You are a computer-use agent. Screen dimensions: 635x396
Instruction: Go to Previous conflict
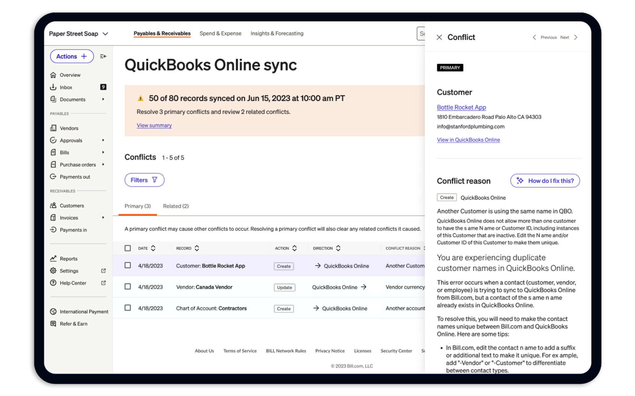(545, 37)
